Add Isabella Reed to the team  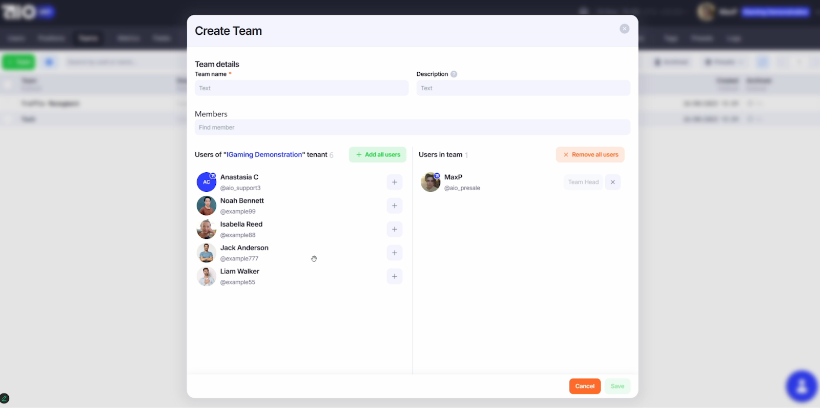(x=394, y=229)
